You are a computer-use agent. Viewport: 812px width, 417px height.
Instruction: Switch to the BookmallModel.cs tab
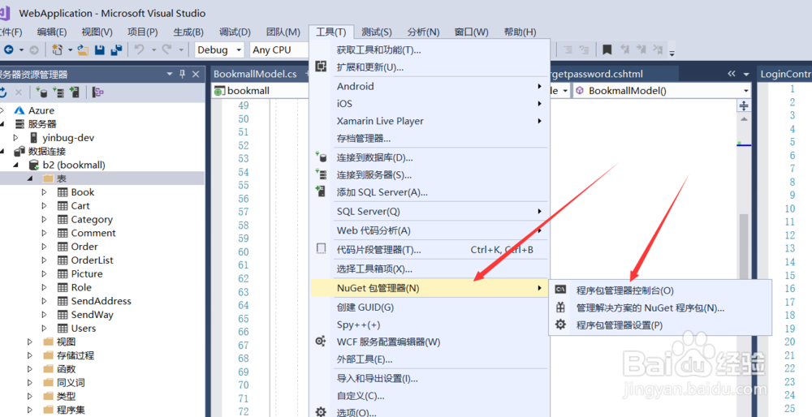(255, 74)
